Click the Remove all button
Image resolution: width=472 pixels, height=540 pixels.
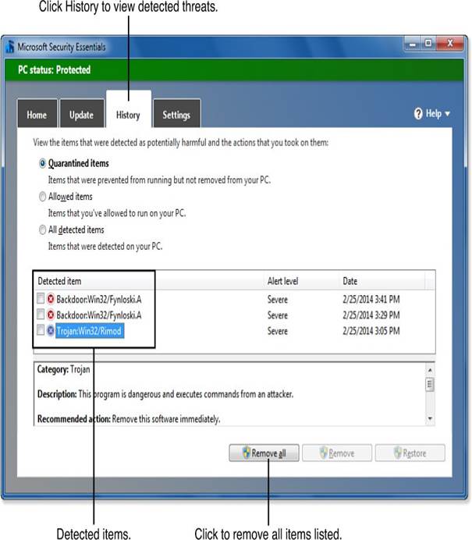(264, 453)
